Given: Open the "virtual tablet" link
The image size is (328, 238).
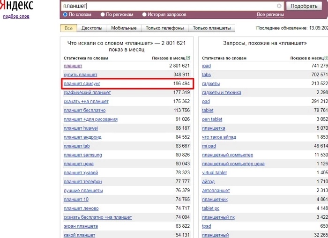Looking at the screenshot, I should click(x=214, y=173).
